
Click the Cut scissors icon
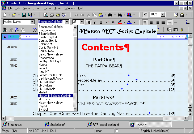tap(88, 15)
